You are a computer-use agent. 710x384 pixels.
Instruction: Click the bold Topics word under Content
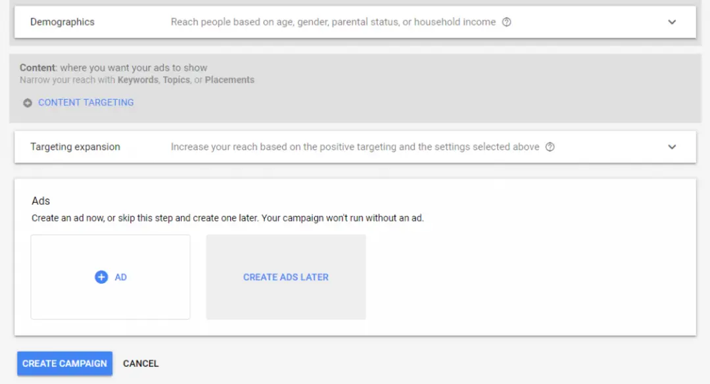click(x=176, y=80)
